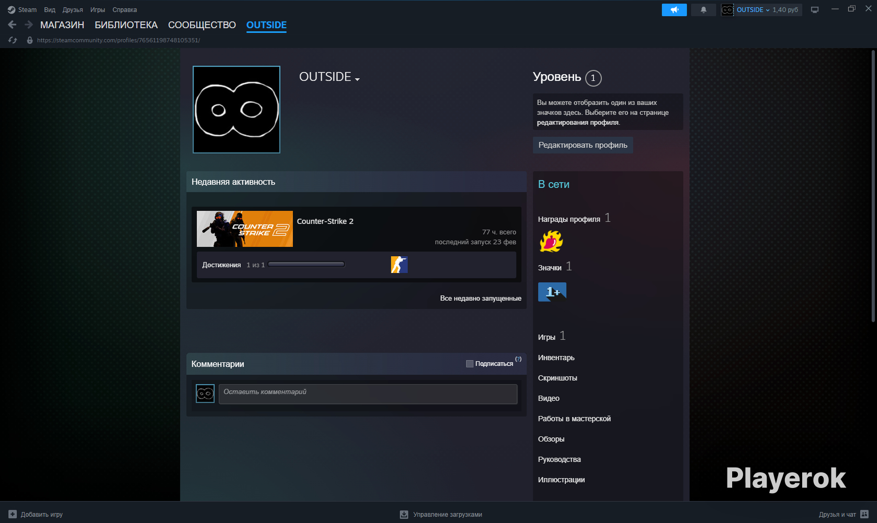Click the Steam logo icon in the menu bar
The image size is (877, 523).
[12, 10]
